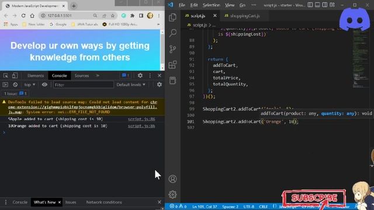Open the View menu
The width and height of the screenshot is (374, 210).
pyautogui.click(x=230, y=5)
